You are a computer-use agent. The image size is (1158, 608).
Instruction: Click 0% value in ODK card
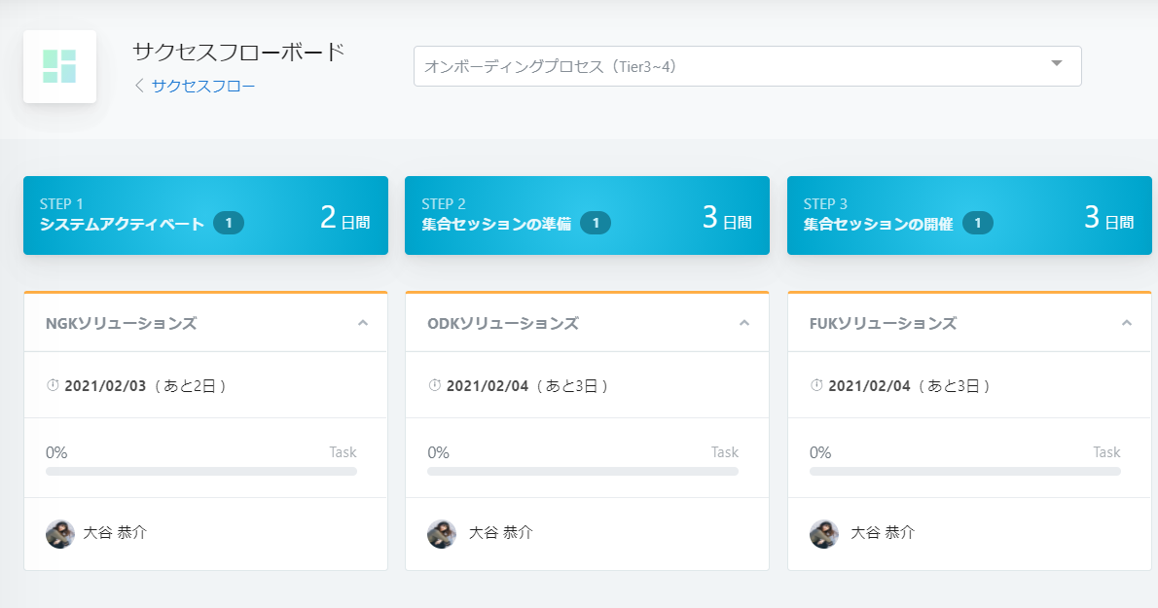tap(439, 453)
